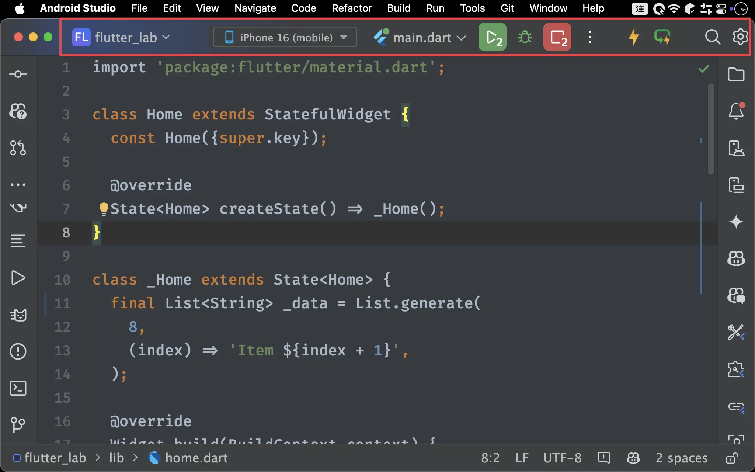The height and width of the screenshot is (472, 755).
Task: Open the Gemini sparkle tool window
Action: (736, 222)
